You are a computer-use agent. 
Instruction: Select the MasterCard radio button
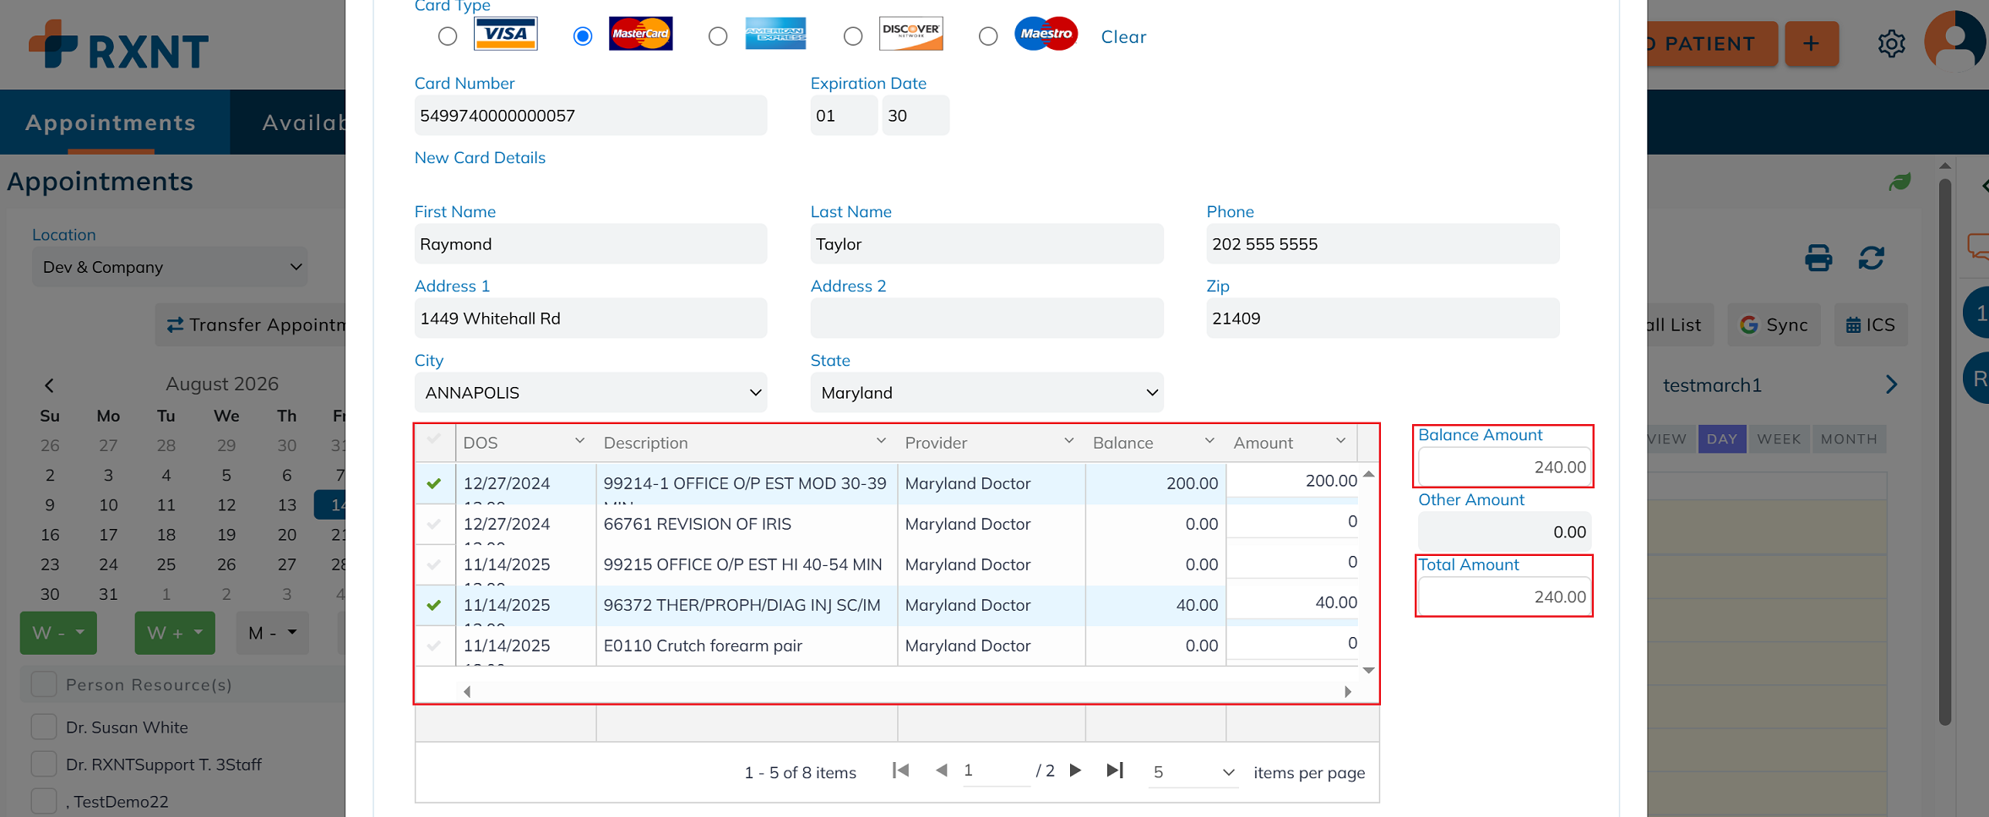click(583, 36)
